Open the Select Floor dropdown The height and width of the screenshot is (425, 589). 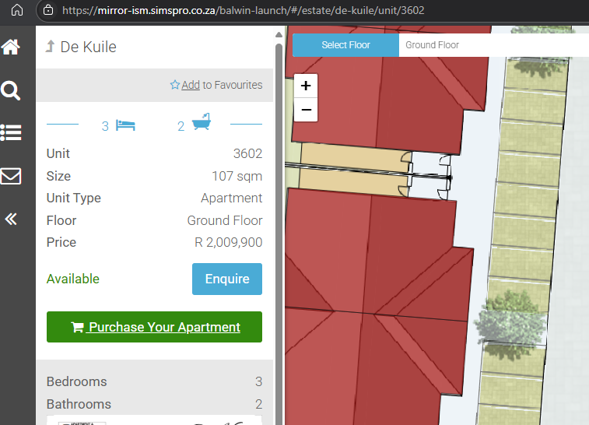click(345, 45)
